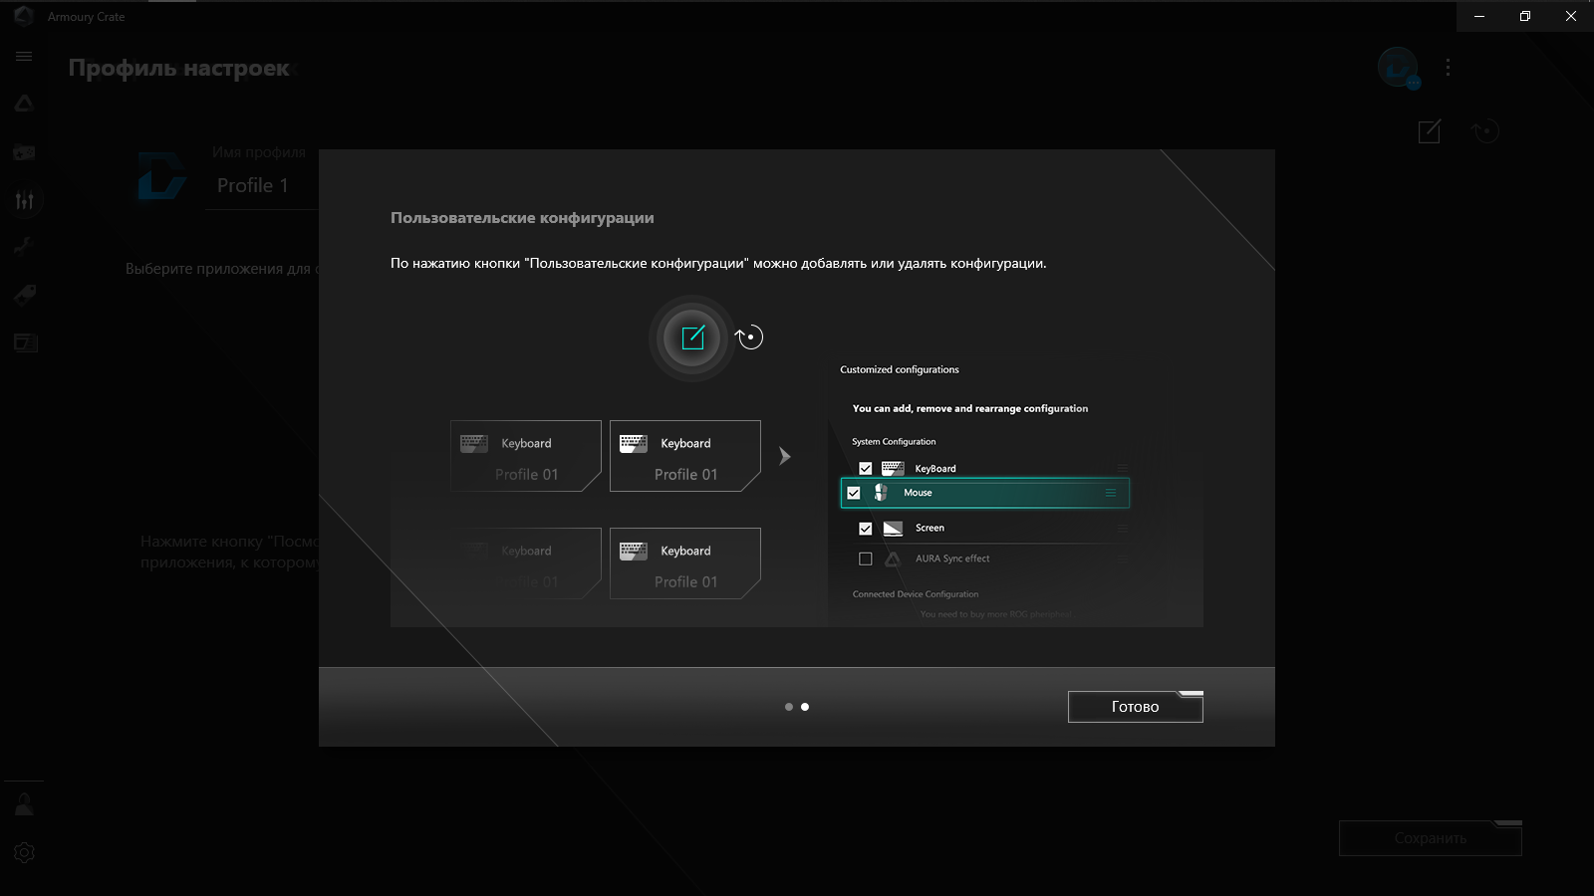Minimize the Armoury Crate window
Image resolution: width=1594 pixels, height=896 pixels.
coord(1479,16)
